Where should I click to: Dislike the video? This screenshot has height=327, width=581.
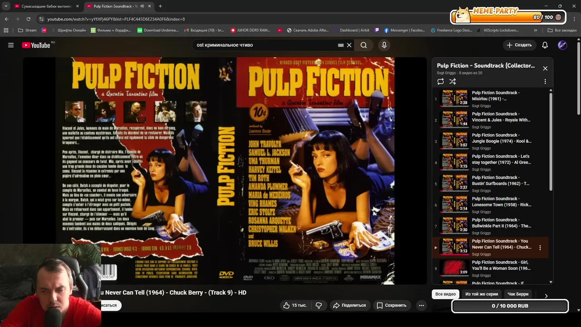pos(319,305)
